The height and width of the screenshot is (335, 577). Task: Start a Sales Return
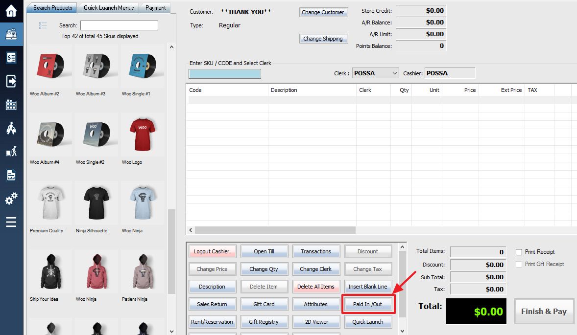pyautogui.click(x=212, y=305)
